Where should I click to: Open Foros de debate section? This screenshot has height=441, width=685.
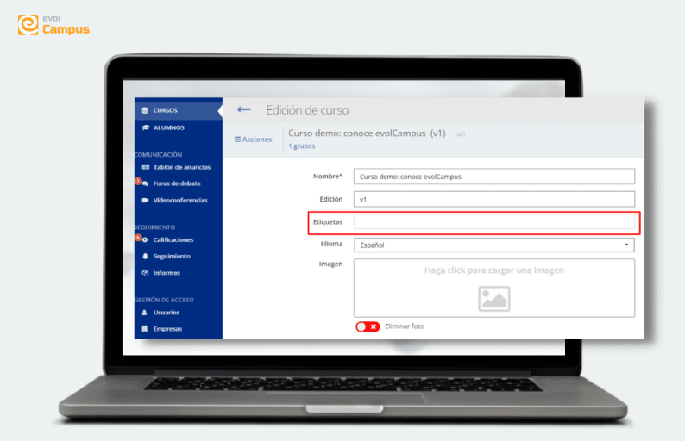click(x=179, y=183)
